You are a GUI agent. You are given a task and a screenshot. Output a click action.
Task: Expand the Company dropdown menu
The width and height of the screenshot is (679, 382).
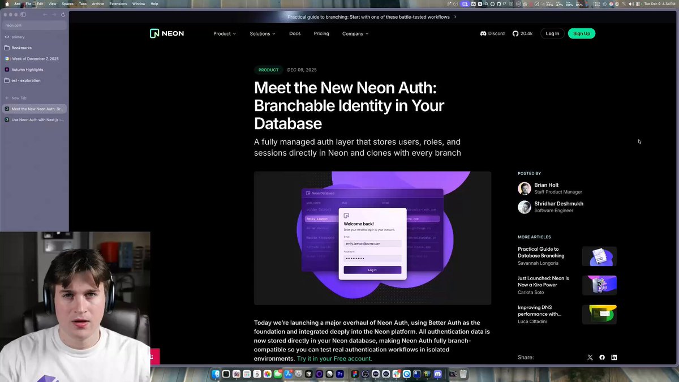click(x=355, y=33)
